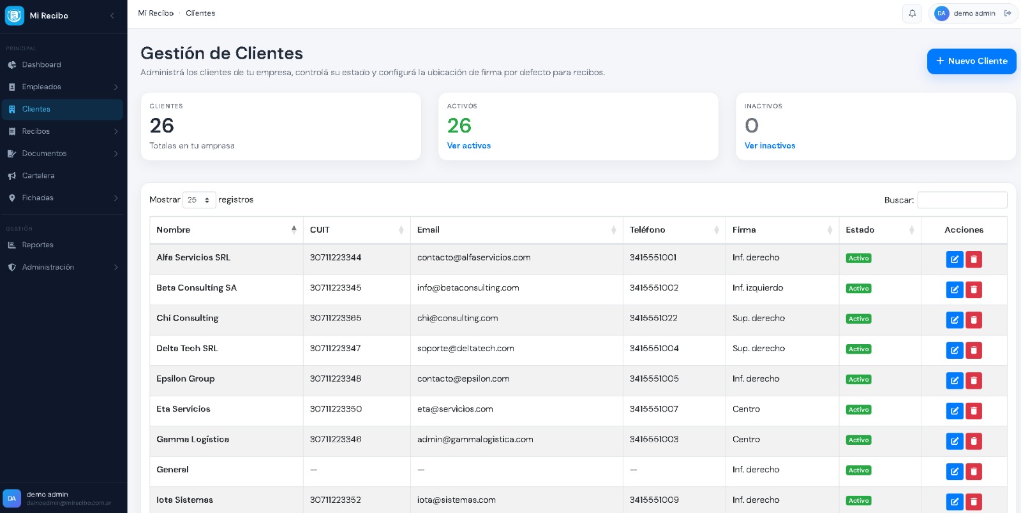Delete the Epsilon Group client
The width and height of the screenshot is (1021, 513).
tap(974, 380)
